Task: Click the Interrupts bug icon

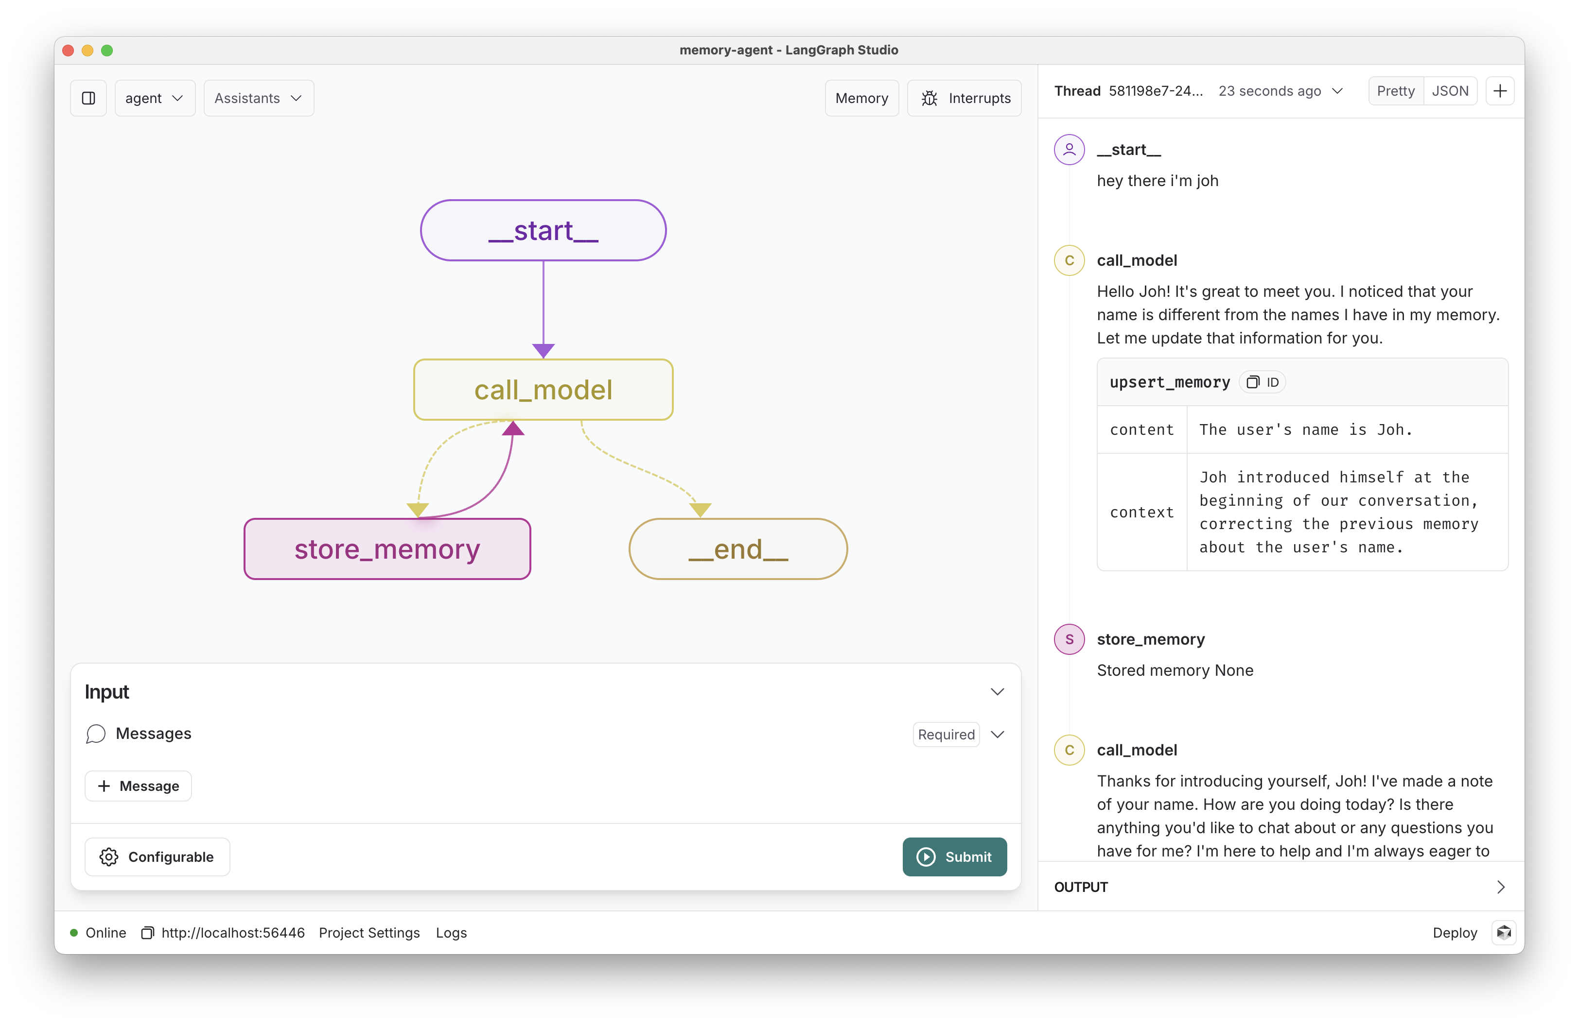Action: [929, 98]
